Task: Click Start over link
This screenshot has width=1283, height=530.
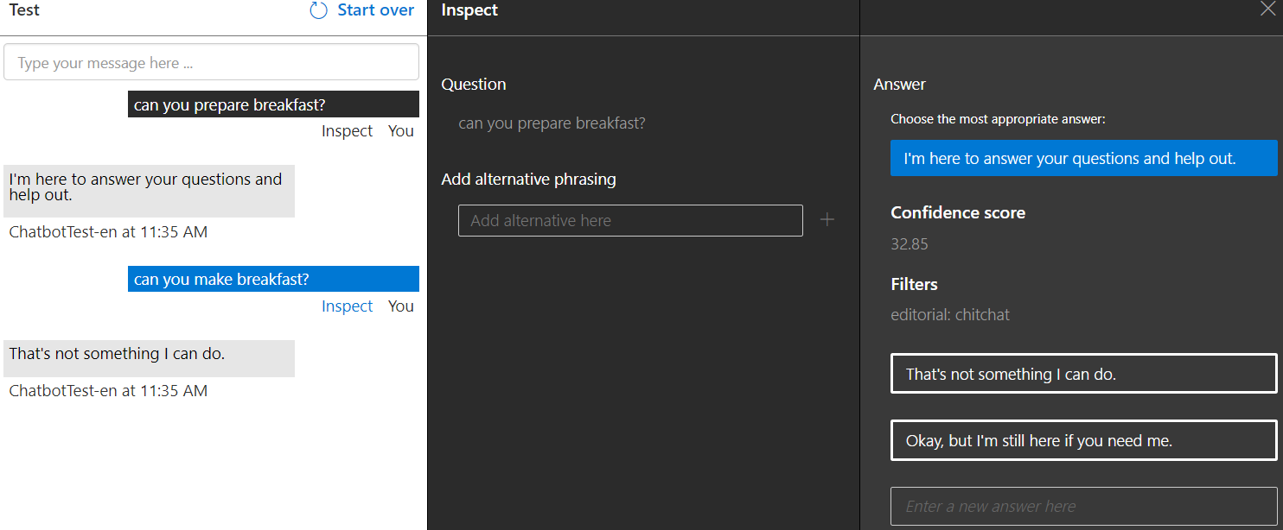Action: tap(376, 10)
